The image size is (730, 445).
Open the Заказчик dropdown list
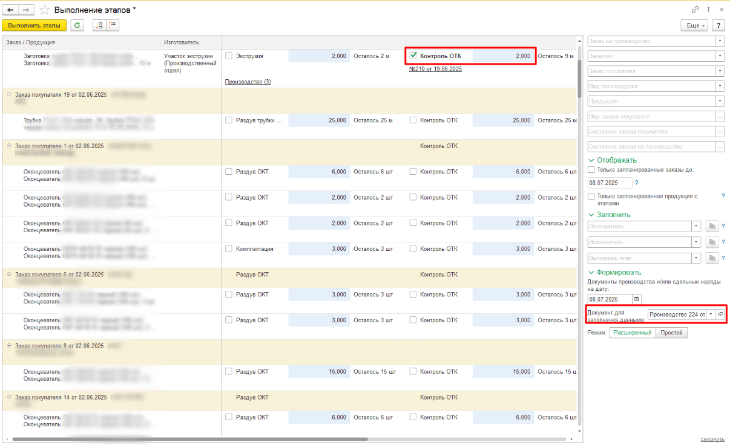coord(720,56)
